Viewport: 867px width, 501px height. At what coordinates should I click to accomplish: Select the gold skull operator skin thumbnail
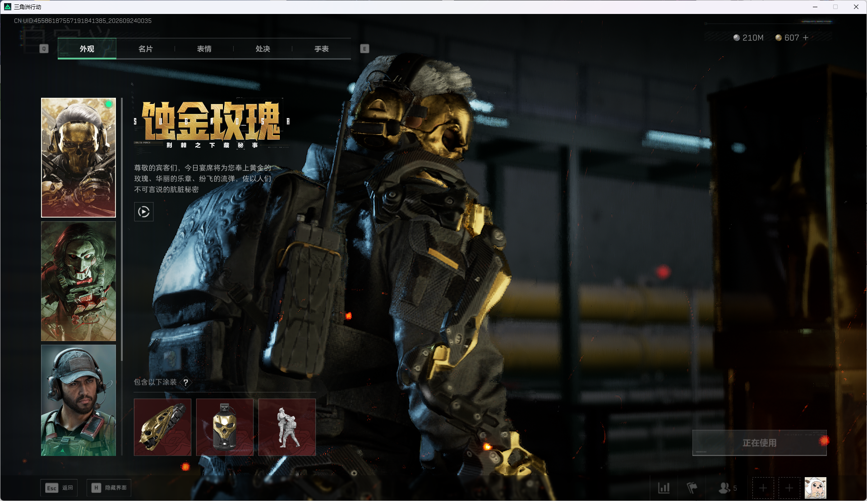pos(78,158)
